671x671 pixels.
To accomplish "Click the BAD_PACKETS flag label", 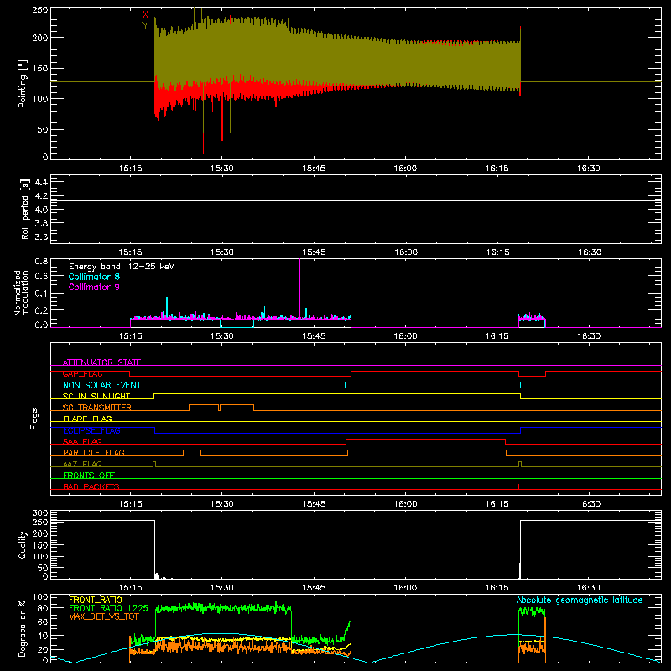I will (x=91, y=486).
